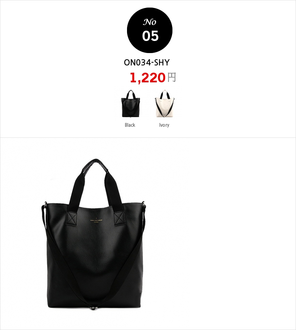The height and width of the screenshot is (330, 296).
Task: Click the padded top handle of large bag
Action: 96,164
